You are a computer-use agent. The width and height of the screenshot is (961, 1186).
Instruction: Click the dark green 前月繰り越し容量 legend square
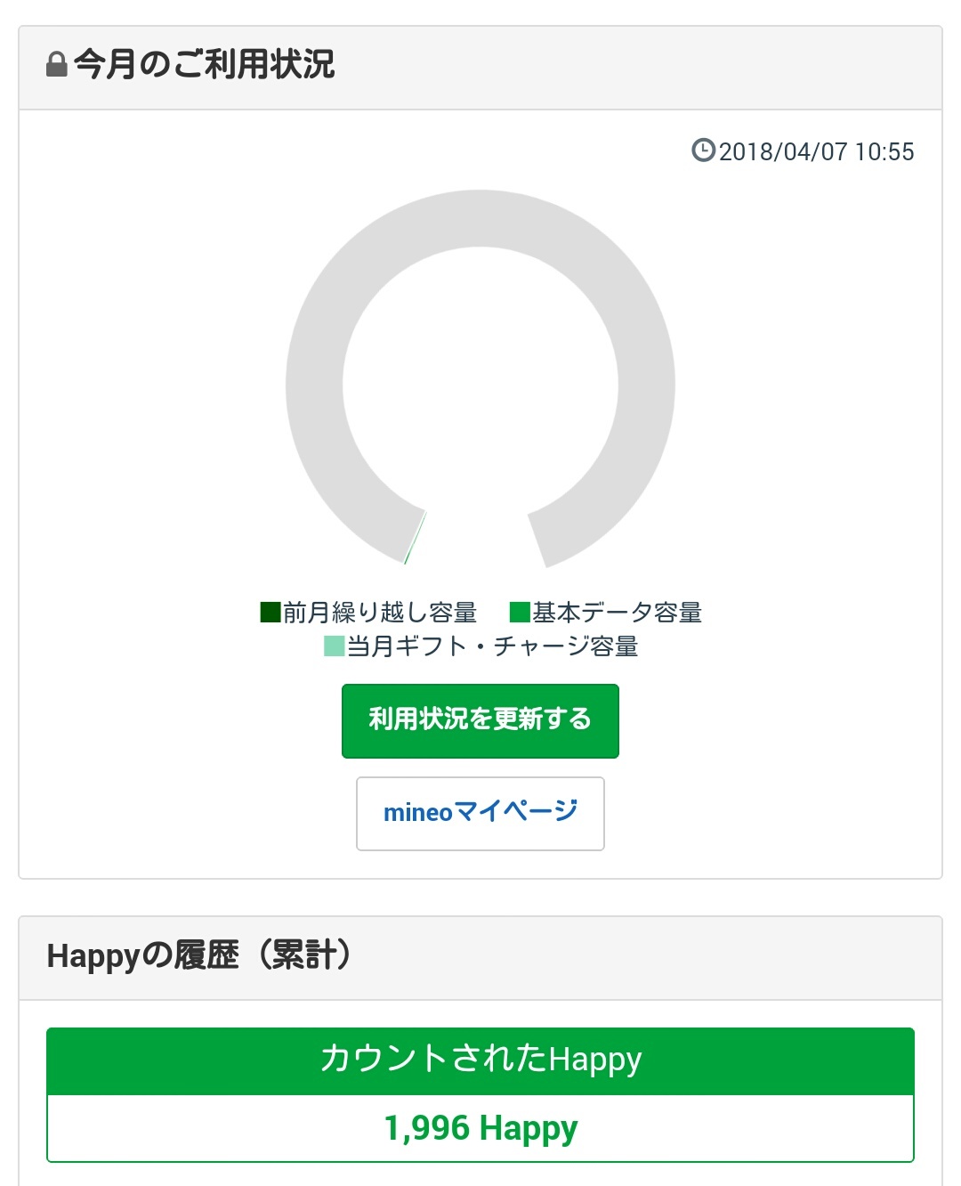(x=271, y=612)
